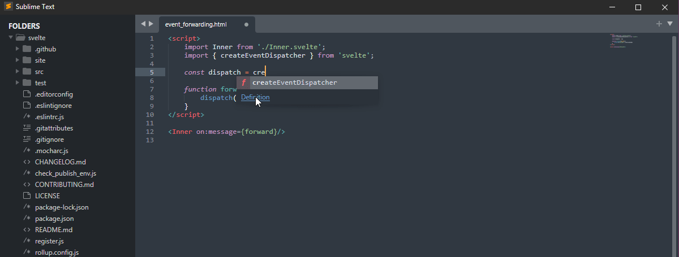Viewport: 679px width, 257px height.
Task: Click the site folder icon
Action: pyautogui.click(x=27, y=60)
